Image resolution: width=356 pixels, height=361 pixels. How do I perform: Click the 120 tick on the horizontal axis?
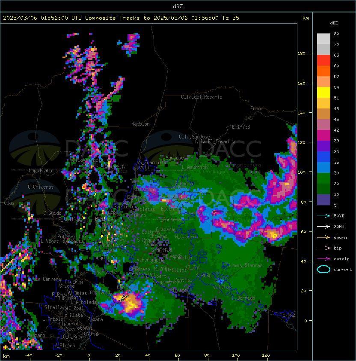tap(266, 355)
